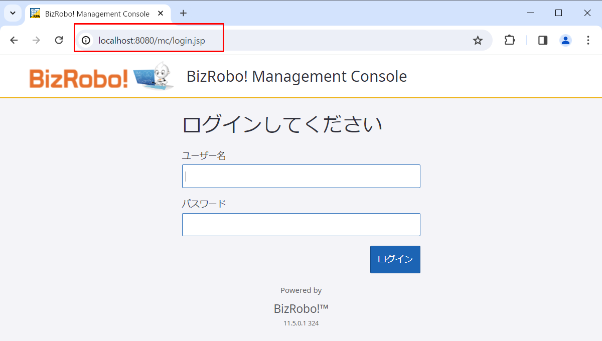Click the browser back arrow
Image resolution: width=602 pixels, height=341 pixels.
tap(14, 40)
